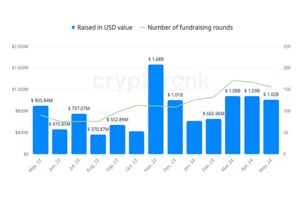Click the Jun, 23 bar at $470.85M
The image size is (307, 197).
click(60, 142)
